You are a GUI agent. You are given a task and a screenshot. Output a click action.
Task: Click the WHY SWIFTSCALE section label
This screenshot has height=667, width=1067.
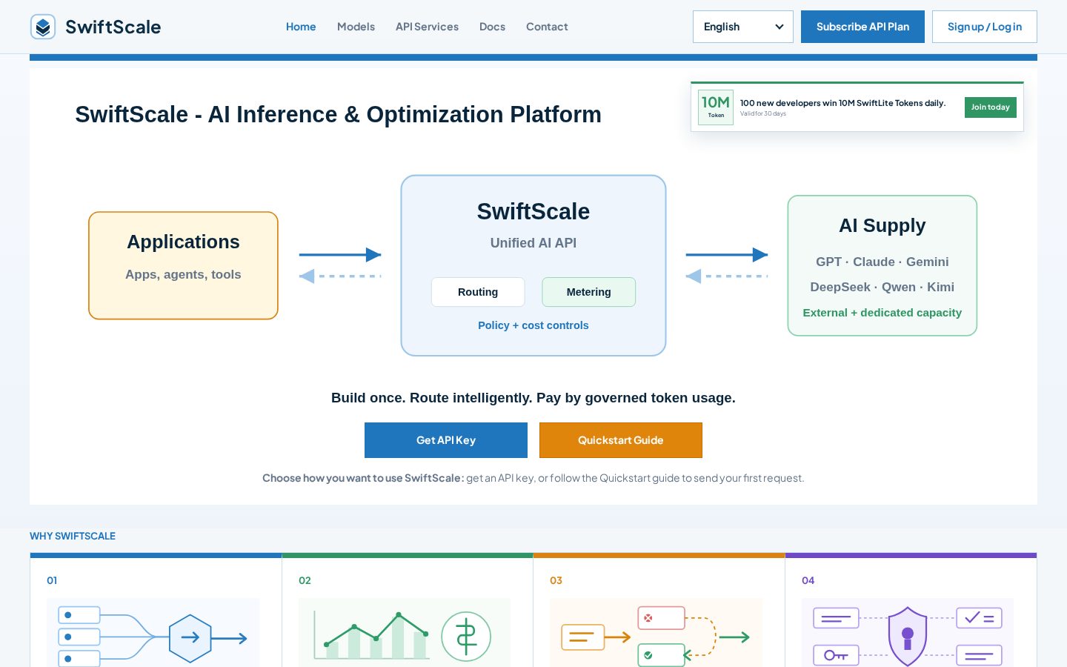click(x=73, y=536)
